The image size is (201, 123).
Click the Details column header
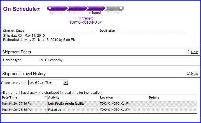click(154, 97)
